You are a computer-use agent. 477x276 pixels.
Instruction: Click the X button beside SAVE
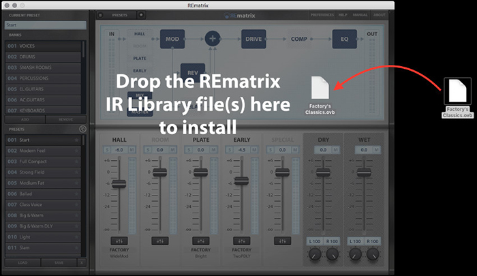[x=82, y=262]
